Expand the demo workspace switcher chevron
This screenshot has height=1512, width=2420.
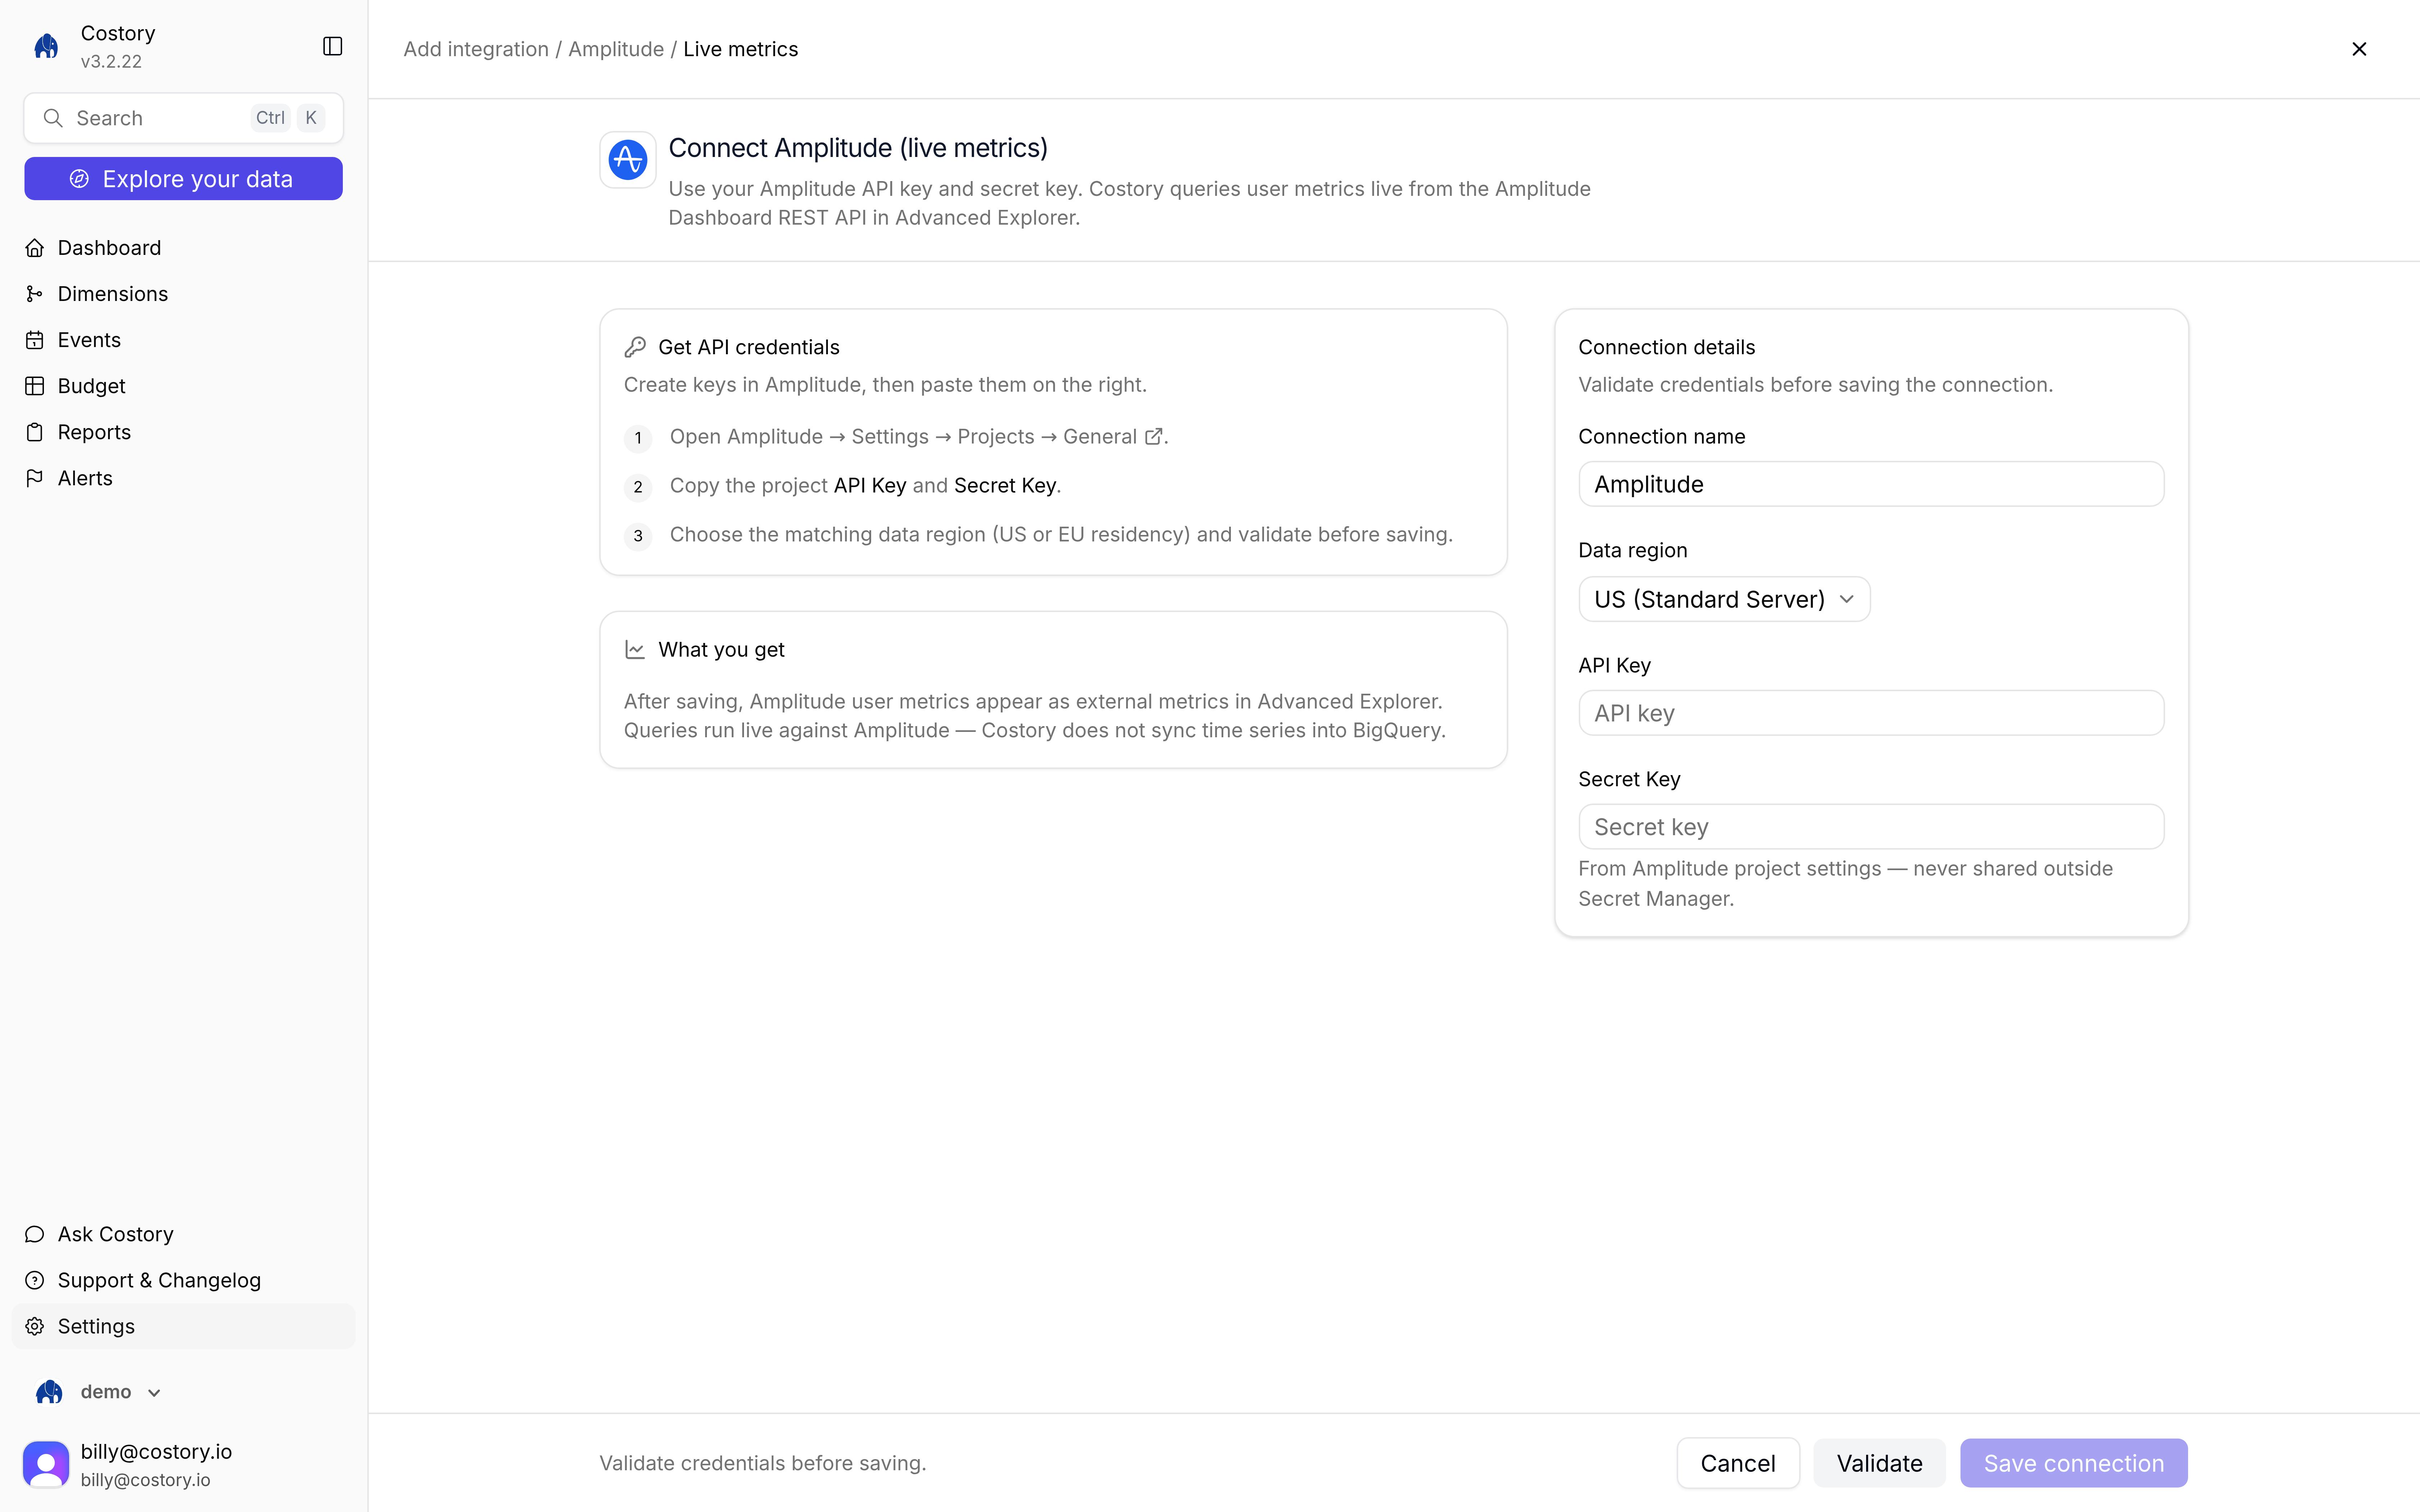(154, 1393)
